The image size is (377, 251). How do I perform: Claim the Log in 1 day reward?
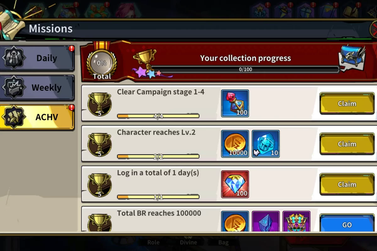(x=347, y=184)
